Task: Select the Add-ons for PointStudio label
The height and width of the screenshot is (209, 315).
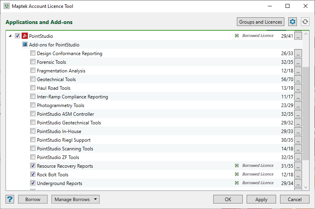Action: pyautogui.click(x=54, y=44)
